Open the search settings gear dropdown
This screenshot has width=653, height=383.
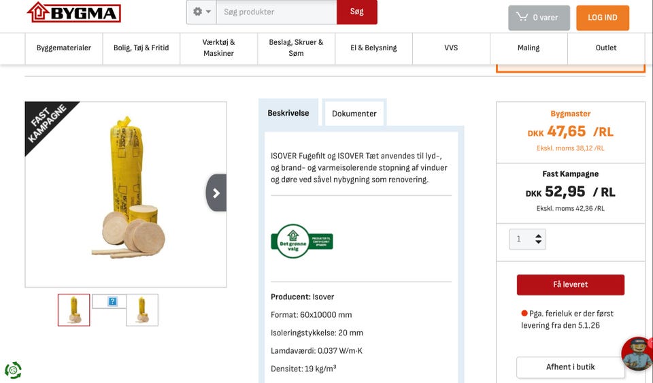[x=201, y=12]
